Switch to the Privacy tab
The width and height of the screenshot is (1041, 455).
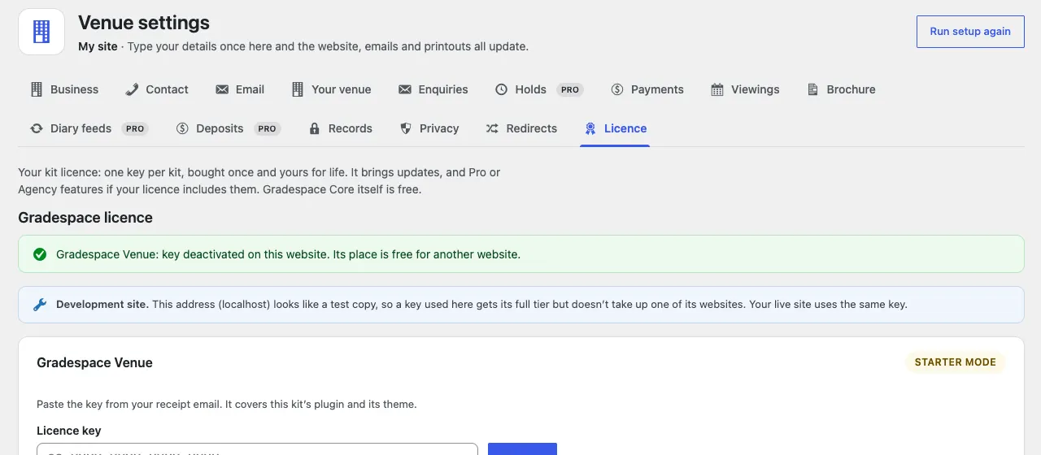[x=429, y=128]
